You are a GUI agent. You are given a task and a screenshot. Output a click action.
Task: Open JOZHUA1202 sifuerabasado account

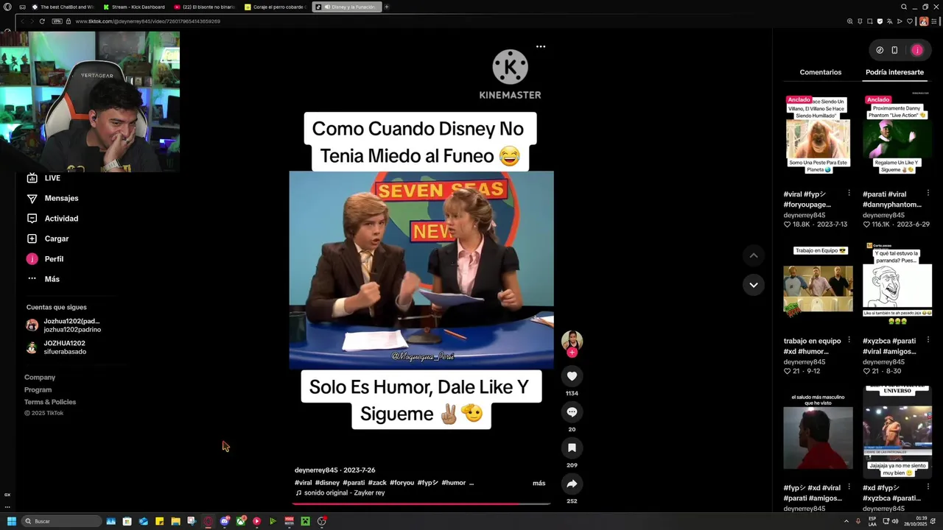point(56,347)
